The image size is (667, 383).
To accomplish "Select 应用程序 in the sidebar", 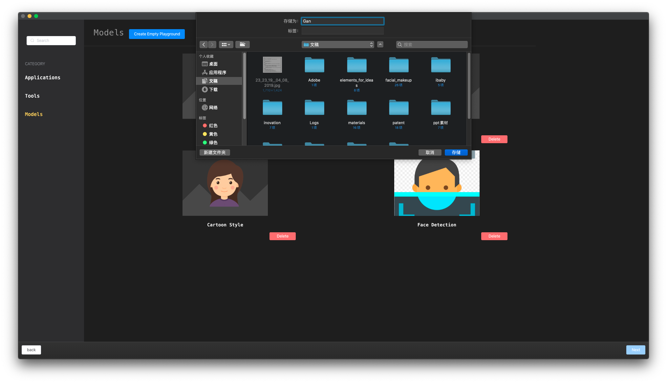I will click(217, 73).
